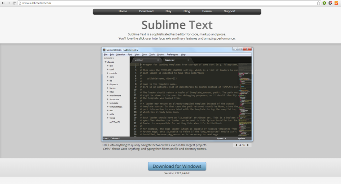Open the Goto menu in the demo menu bar
The height and width of the screenshot is (184, 341).
[144, 54]
